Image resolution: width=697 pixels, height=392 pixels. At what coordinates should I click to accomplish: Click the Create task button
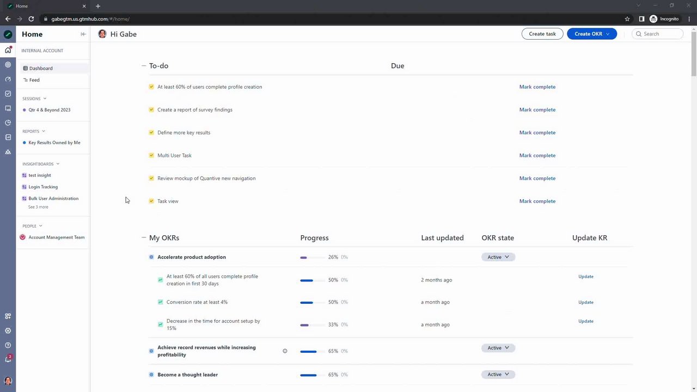pos(542,34)
